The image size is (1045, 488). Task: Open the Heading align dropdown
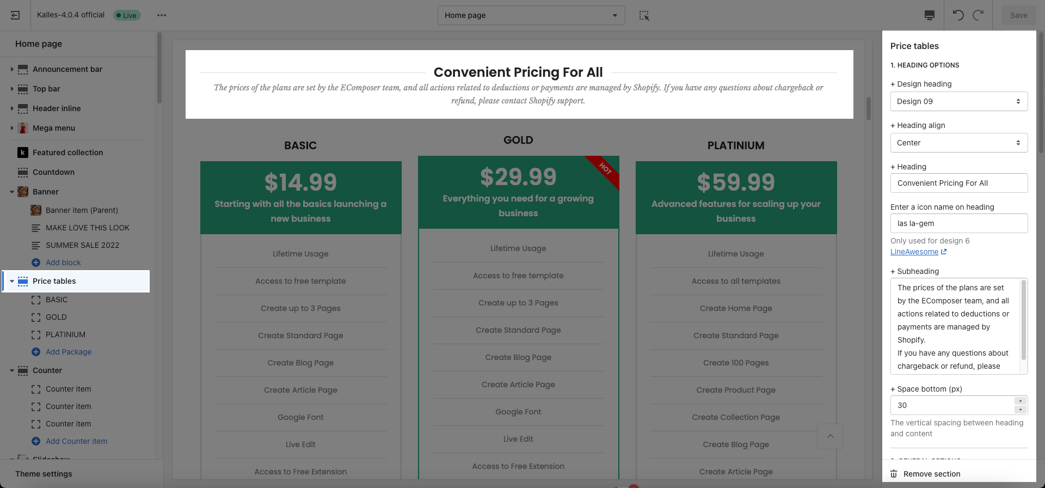click(x=959, y=143)
